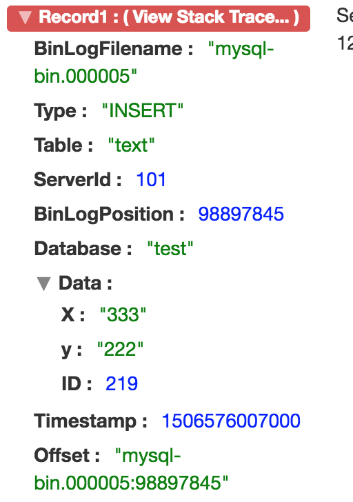Click the Offset value mysql-bin.000005:98897845
Screen dimensions: 353x502
pyautogui.click(x=131, y=469)
